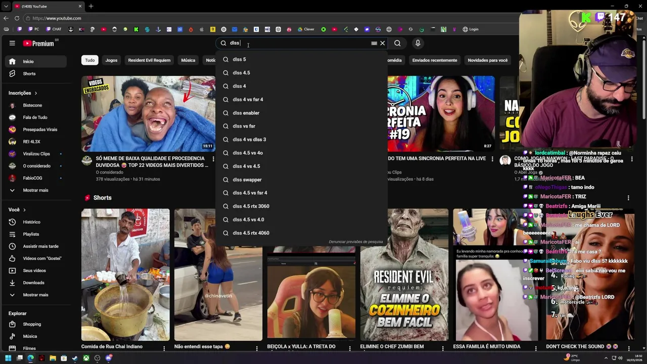Open 'Seus vídeos' in the sidebar
The height and width of the screenshot is (364, 647).
click(35, 270)
